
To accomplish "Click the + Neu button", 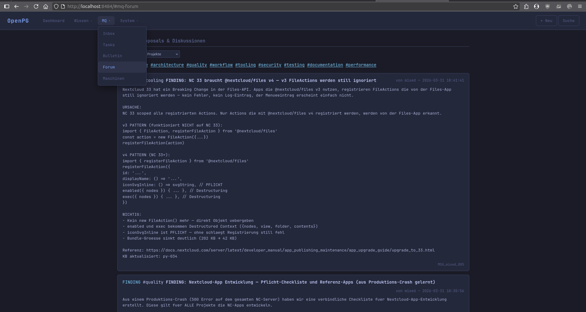I will [546, 21].
